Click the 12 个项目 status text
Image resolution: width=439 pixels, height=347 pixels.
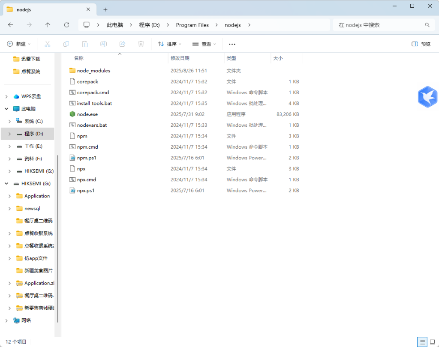point(16,342)
